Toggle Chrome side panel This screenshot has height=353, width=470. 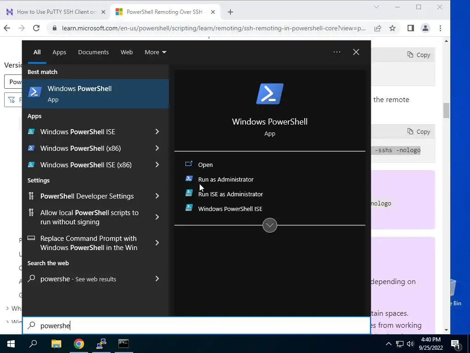[x=411, y=28]
